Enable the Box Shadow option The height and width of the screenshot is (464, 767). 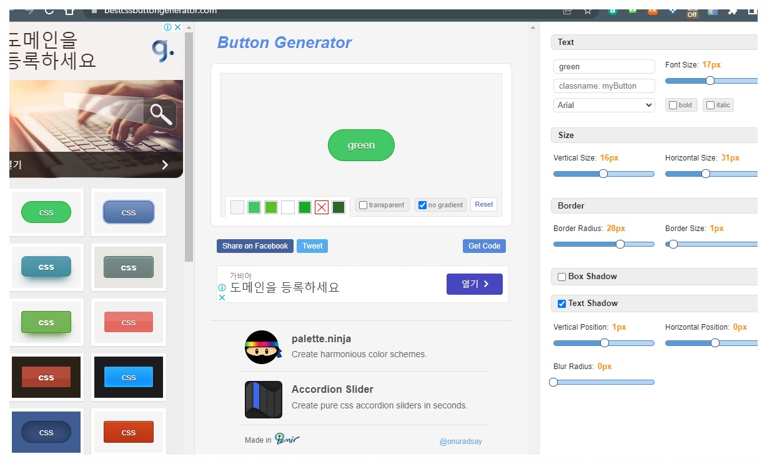point(561,276)
